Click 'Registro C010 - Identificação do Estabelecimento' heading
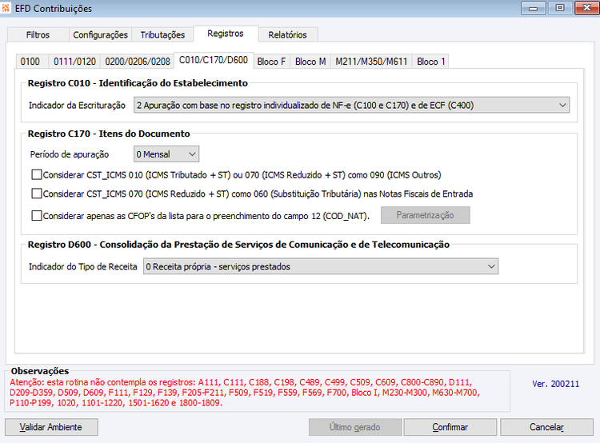Image resolution: width=600 pixels, height=443 pixels. click(138, 83)
